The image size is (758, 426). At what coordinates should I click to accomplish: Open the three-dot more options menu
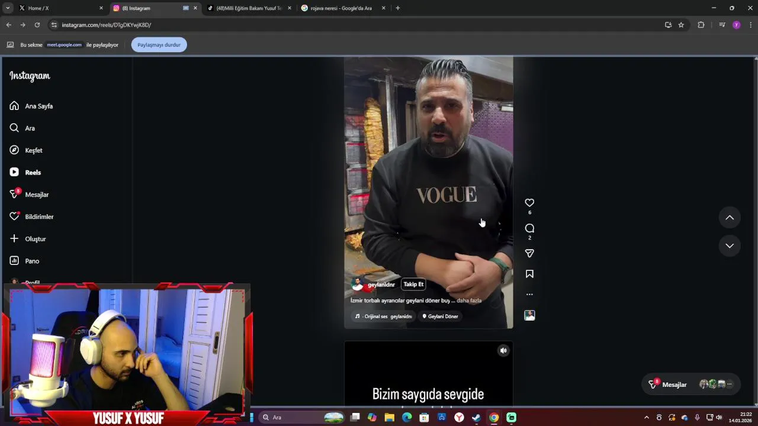529,294
